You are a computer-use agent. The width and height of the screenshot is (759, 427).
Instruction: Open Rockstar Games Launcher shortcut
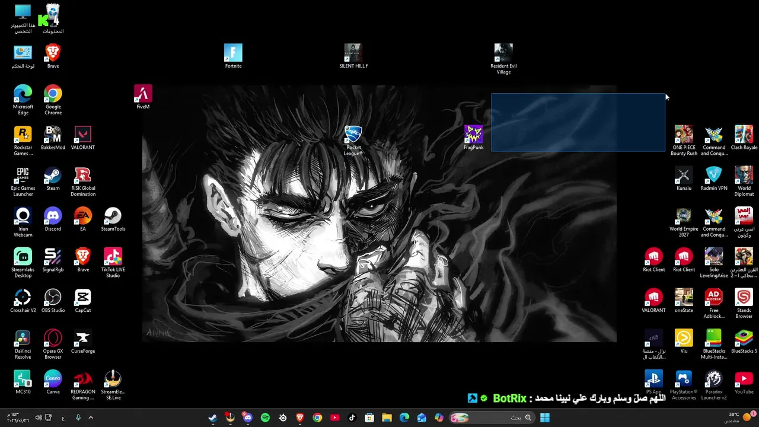[x=23, y=141]
